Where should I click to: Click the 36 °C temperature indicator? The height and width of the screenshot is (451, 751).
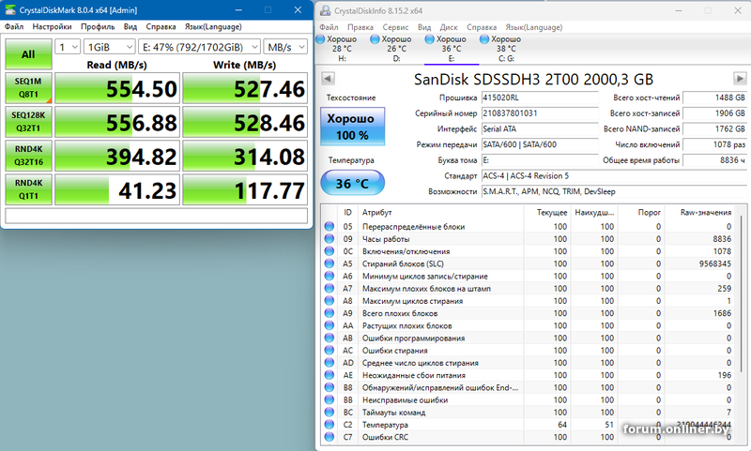click(x=352, y=184)
